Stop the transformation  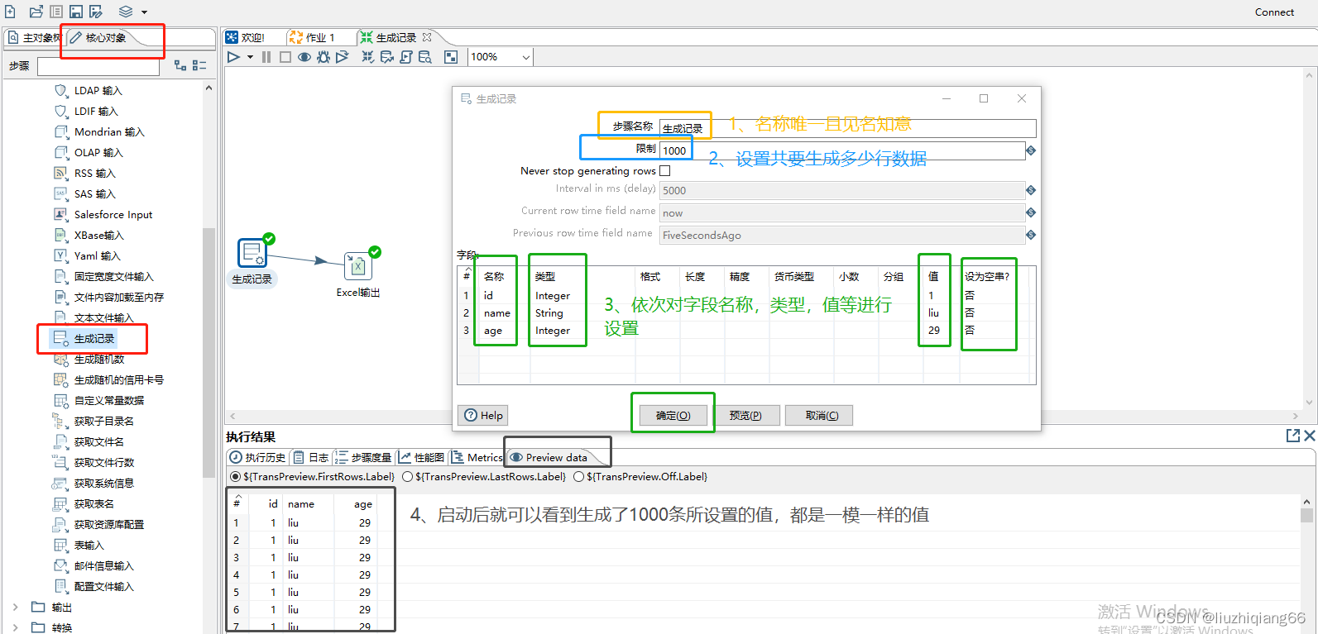tap(285, 57)
